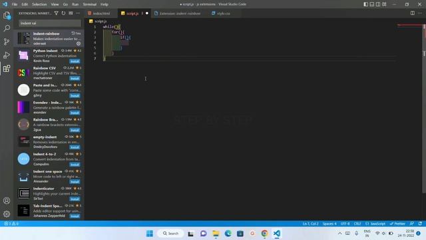Install the Indent one space extension
This screenshot has height=240, width=426.
coord(75,181)
